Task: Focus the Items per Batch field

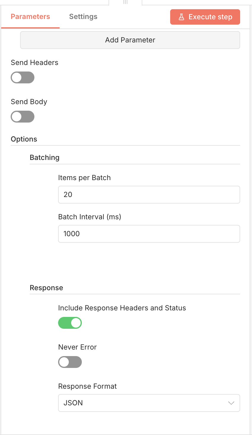Action: click(149, 195)
